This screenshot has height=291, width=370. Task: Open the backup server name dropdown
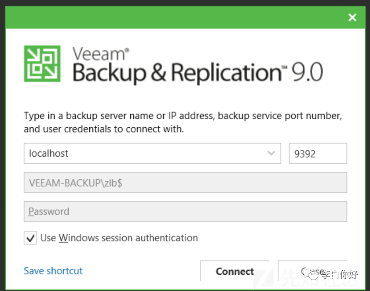[x=271, y=153]
